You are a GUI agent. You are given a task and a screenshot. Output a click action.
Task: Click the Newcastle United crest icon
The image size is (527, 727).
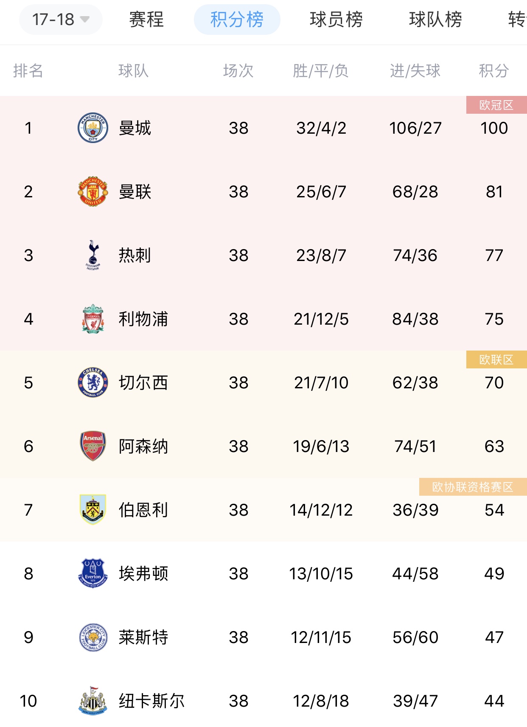click(x=93, y=701)
